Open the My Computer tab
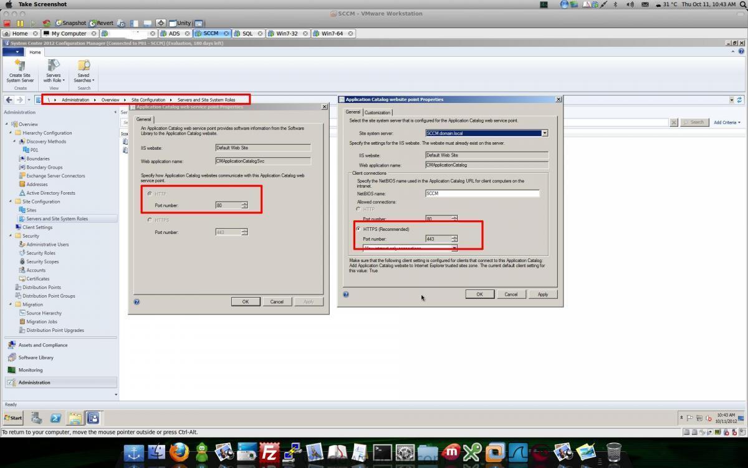Image resolution: width=748 pixels, height=468 pixels. (x=69, y=33)
